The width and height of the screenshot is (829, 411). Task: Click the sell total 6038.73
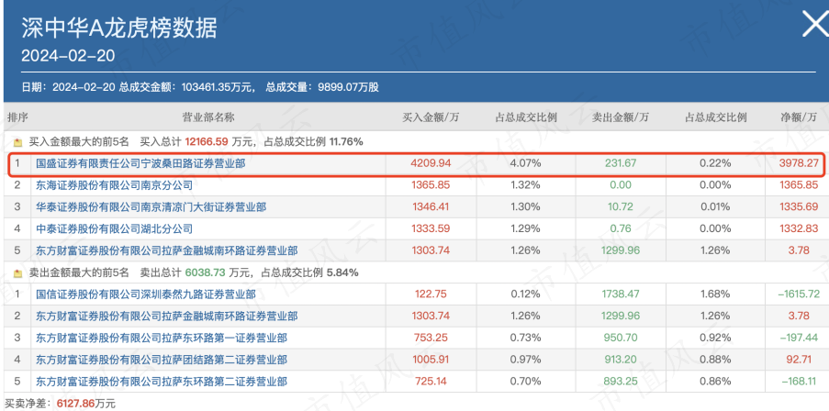(207, 272)
